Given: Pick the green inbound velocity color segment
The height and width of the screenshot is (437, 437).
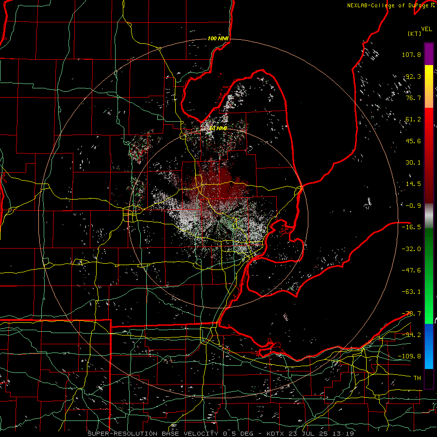Looking at the screenshot, I should coord(429,276).
